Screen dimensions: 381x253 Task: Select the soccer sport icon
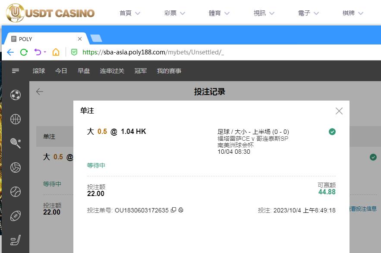pyautogui.click(x=16, y=95)
